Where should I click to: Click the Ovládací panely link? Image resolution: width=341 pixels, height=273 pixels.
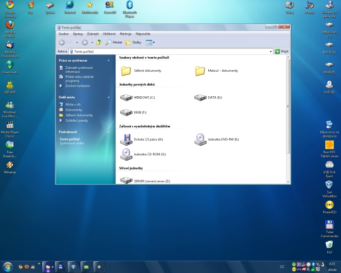point(76,121)
